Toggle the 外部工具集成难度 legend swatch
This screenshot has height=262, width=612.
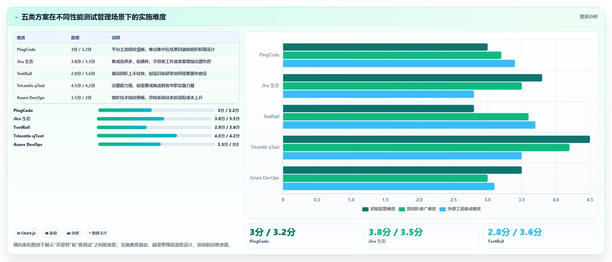tap(443, 209)
